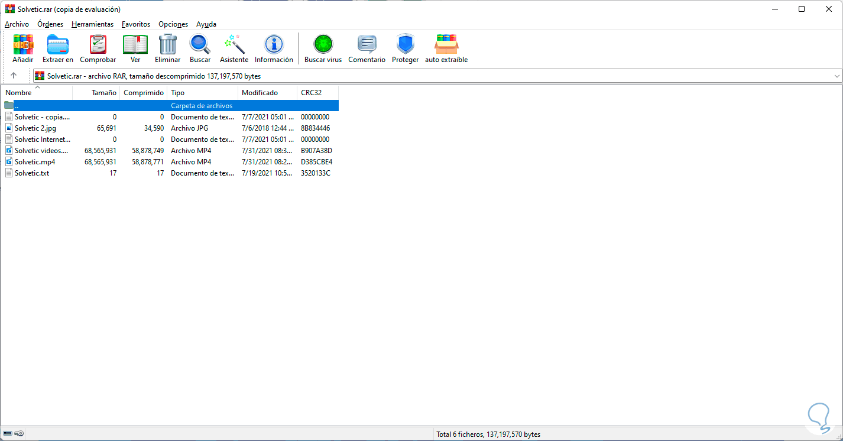Open the Buscar magnifier tool

tap(200, 48)
